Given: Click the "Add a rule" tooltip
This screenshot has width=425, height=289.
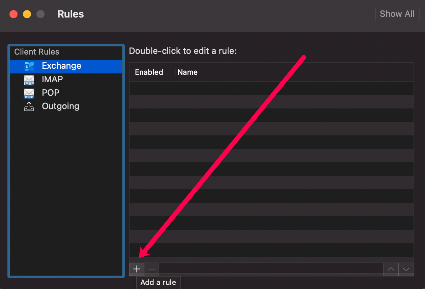Looking at the screenshot, I should point(158,282).
